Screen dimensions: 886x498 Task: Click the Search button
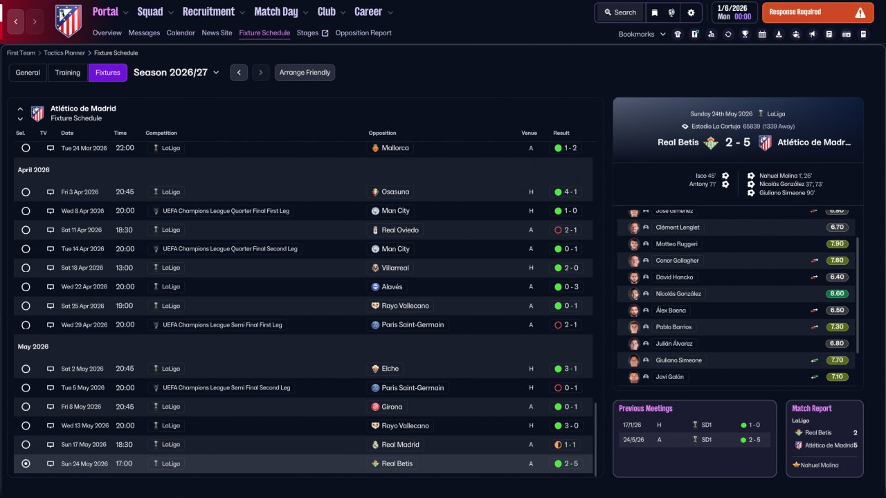620,12
